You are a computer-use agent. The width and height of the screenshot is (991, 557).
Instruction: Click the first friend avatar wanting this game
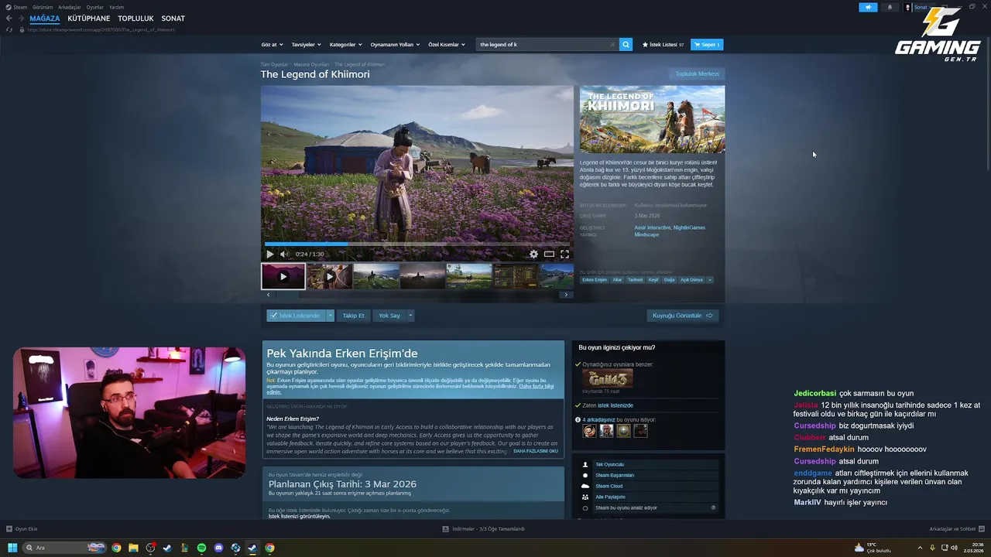click(590, 431)
